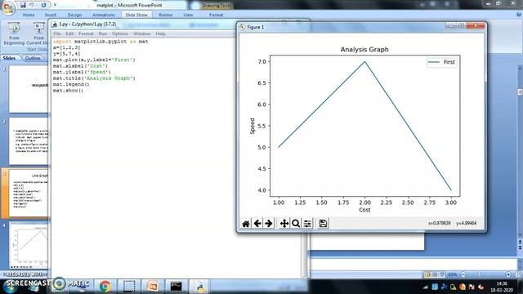
Task: Click the 65% zoom level button
Action: tap(453, 274)
